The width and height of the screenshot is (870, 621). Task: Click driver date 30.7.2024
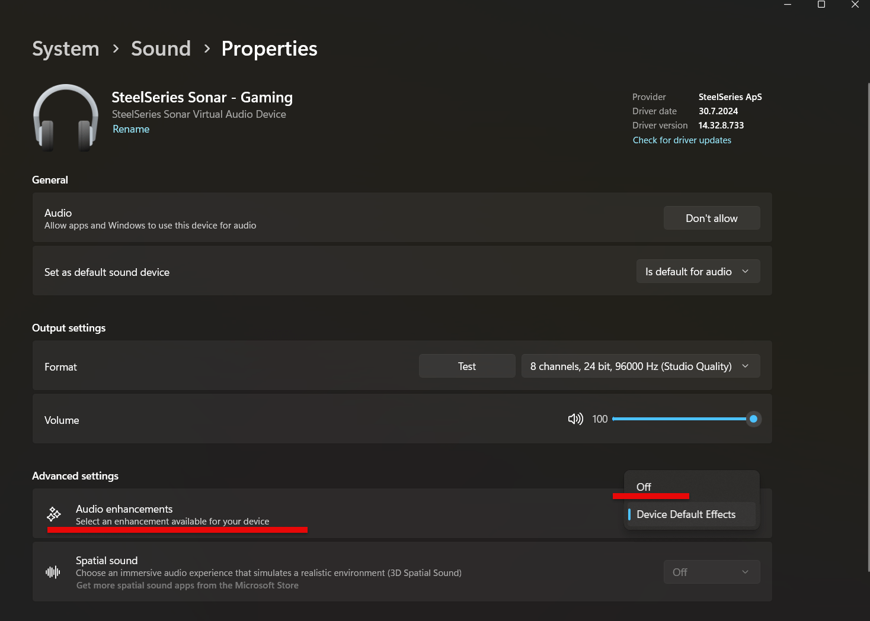pyautogui.click(x=718, y=111)
